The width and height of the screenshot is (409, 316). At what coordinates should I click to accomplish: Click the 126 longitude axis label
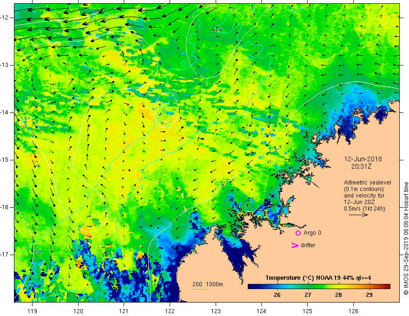[353, 311]
